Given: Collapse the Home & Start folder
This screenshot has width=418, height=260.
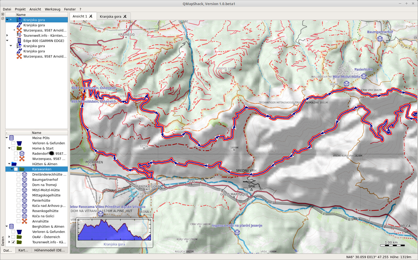Looking at the screenshot, I should [x=9, y=148].
